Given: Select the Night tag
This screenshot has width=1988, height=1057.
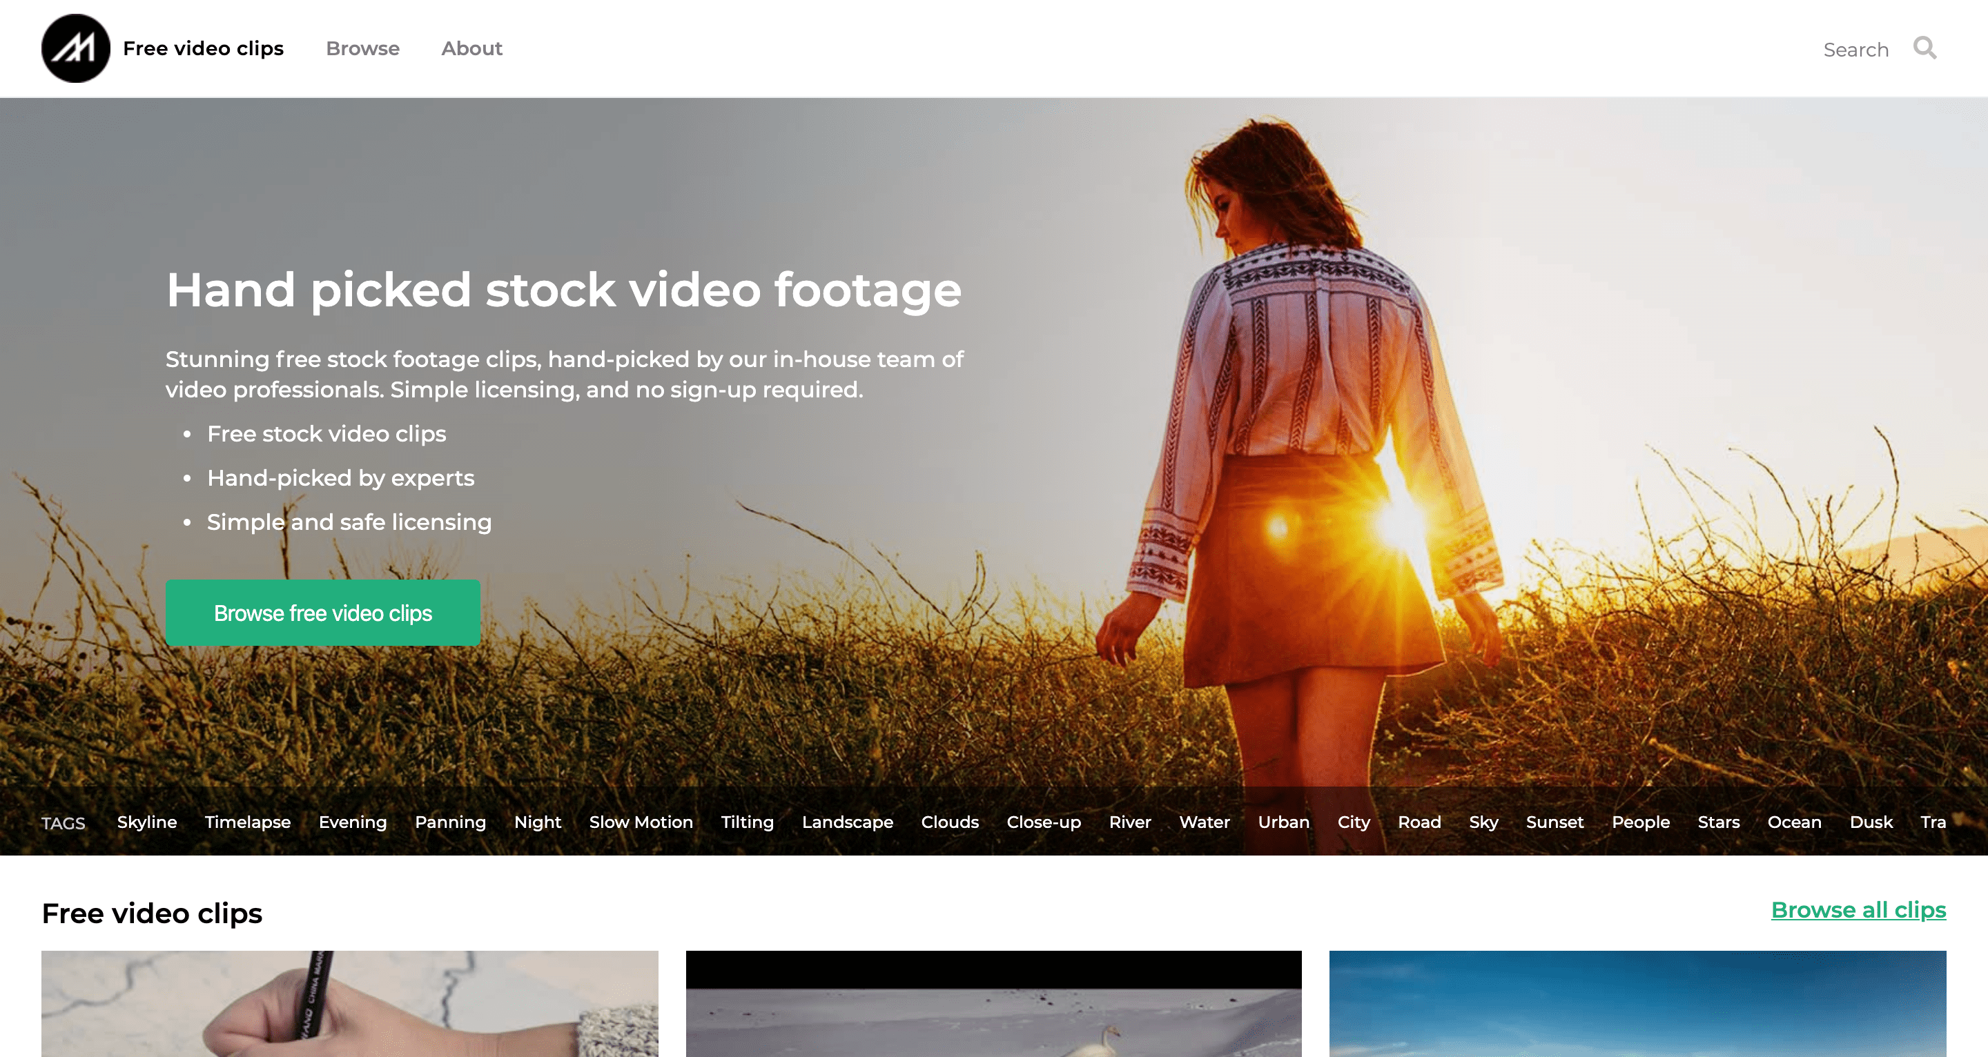Looking at the screenshot, I should click(537, 822).
